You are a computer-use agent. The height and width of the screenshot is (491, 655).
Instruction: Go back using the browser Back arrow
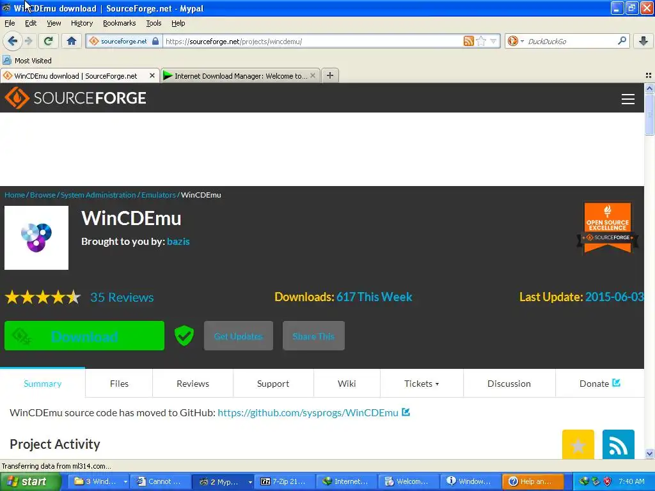(x=12, y=41)
